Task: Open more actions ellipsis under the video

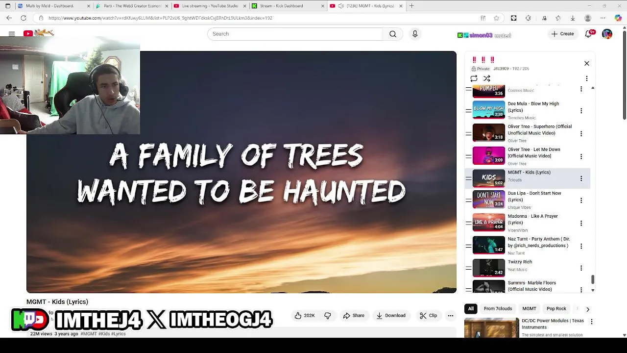Action: coord(451,316)
